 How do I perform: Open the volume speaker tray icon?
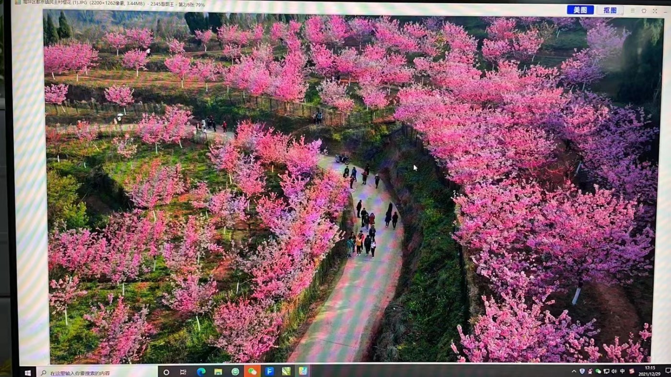(614, 371)
